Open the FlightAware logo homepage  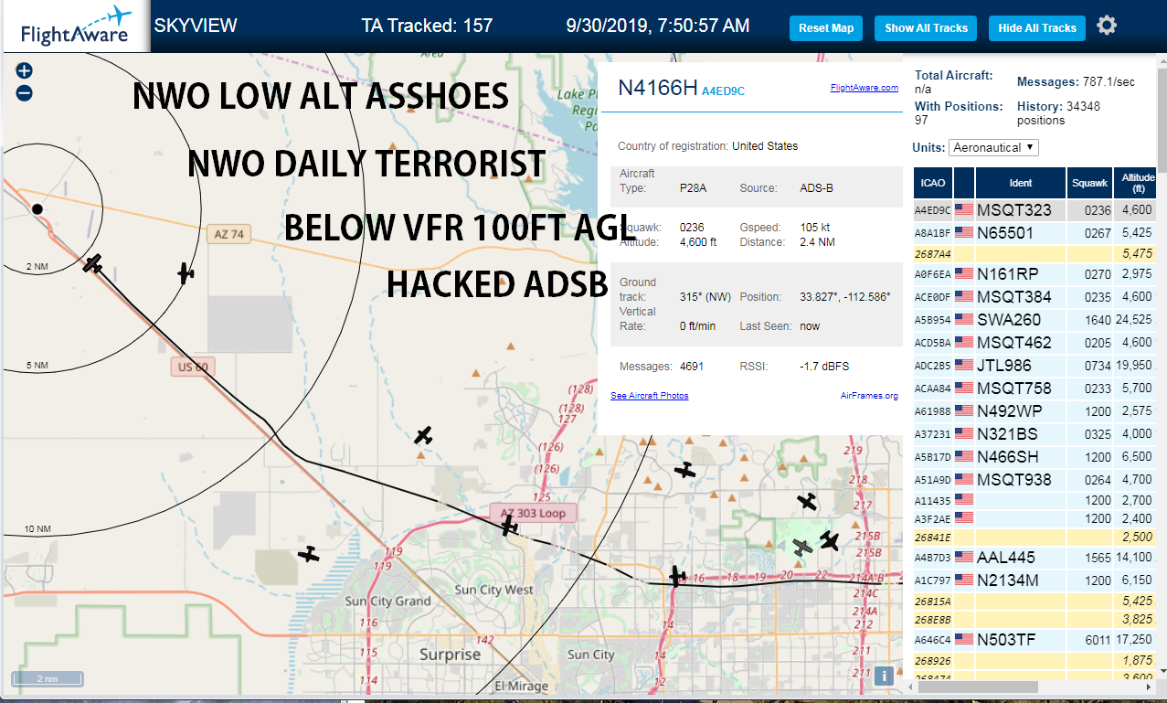pos(75,27)
